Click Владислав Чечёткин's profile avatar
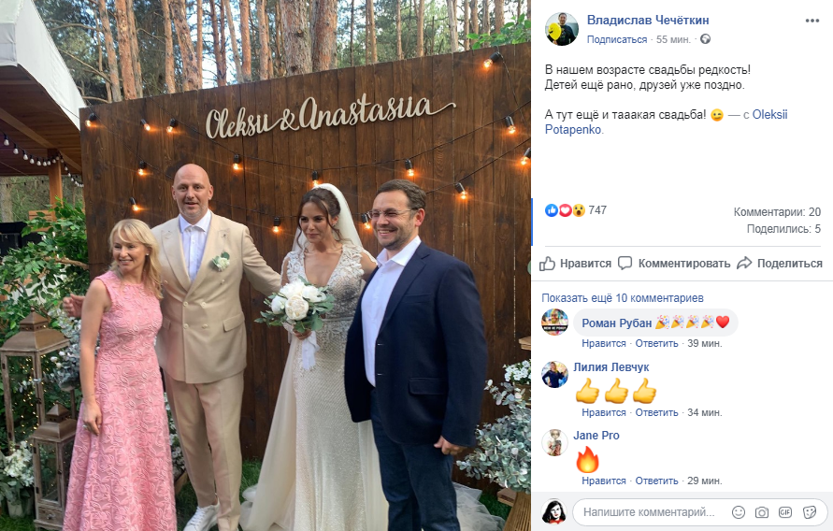Viewport: 833px width, 531px height. pos(562,29)
